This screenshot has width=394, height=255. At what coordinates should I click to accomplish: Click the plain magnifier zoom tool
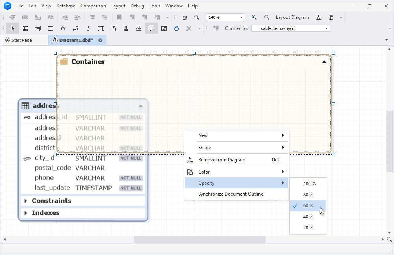coord(197,17)
